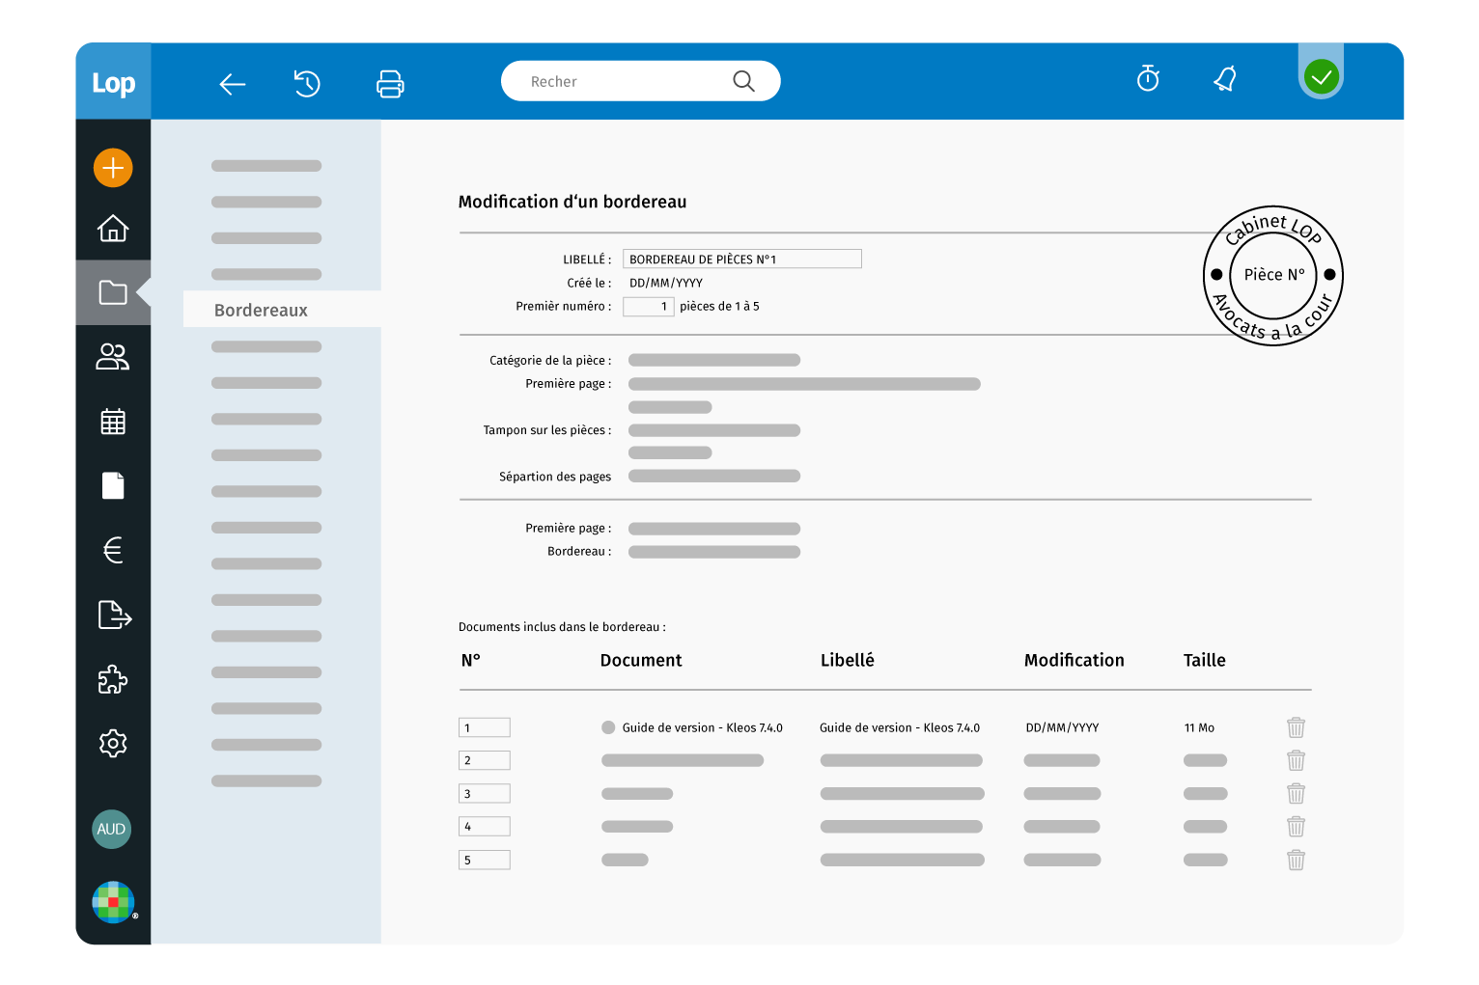
Task: Open the settings gear in sidebar
Action: (x=113, y=743)
